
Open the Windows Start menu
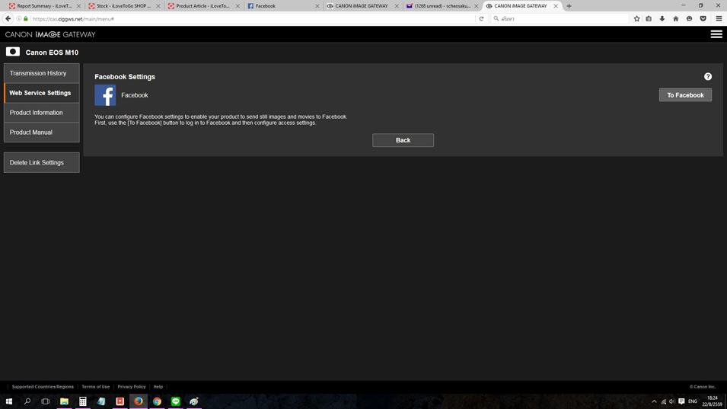pyautogui.click(x=9, y=401)
